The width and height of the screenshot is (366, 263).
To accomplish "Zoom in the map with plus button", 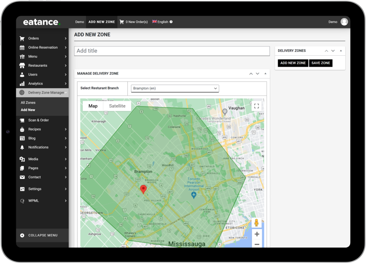I will point(257,234).
